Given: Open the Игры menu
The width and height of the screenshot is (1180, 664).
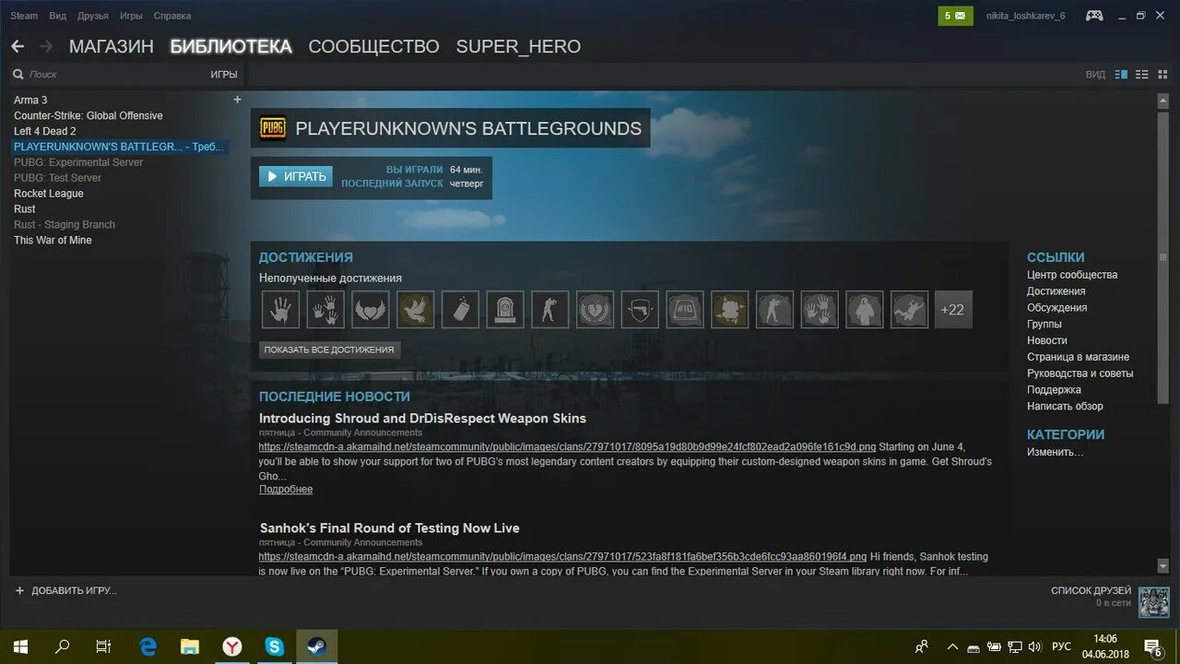Looking at the screenshot, I should [x=131, y=16].
